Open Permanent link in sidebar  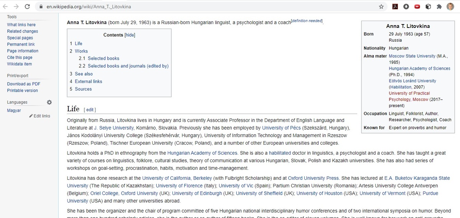coord(21,44)
